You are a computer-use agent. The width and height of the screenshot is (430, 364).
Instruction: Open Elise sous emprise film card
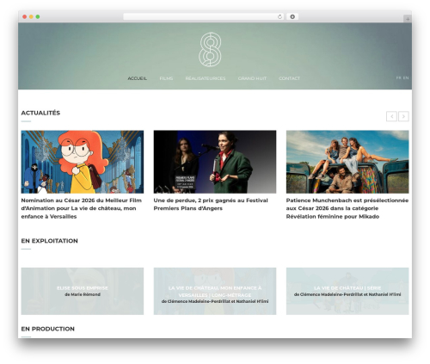[83, 291]
